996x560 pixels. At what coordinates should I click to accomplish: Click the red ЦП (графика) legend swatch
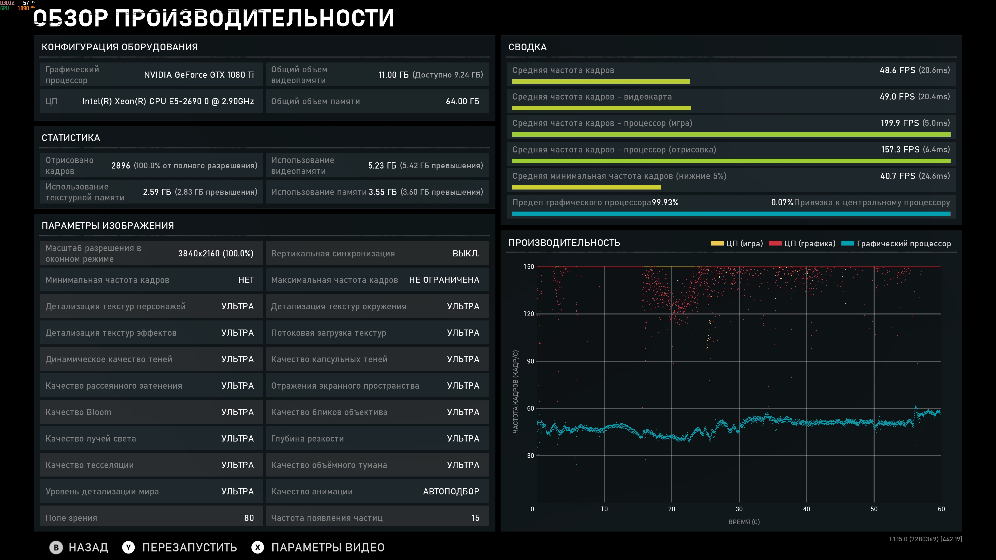pyautogui.click(x=775, y=243)
